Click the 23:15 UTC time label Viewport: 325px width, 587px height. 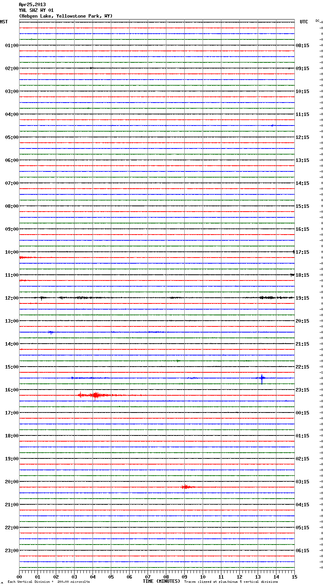pos(302,390)
